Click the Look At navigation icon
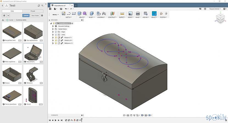The height and width of the screenshot is (123, 228). click(x=128, y=115)
